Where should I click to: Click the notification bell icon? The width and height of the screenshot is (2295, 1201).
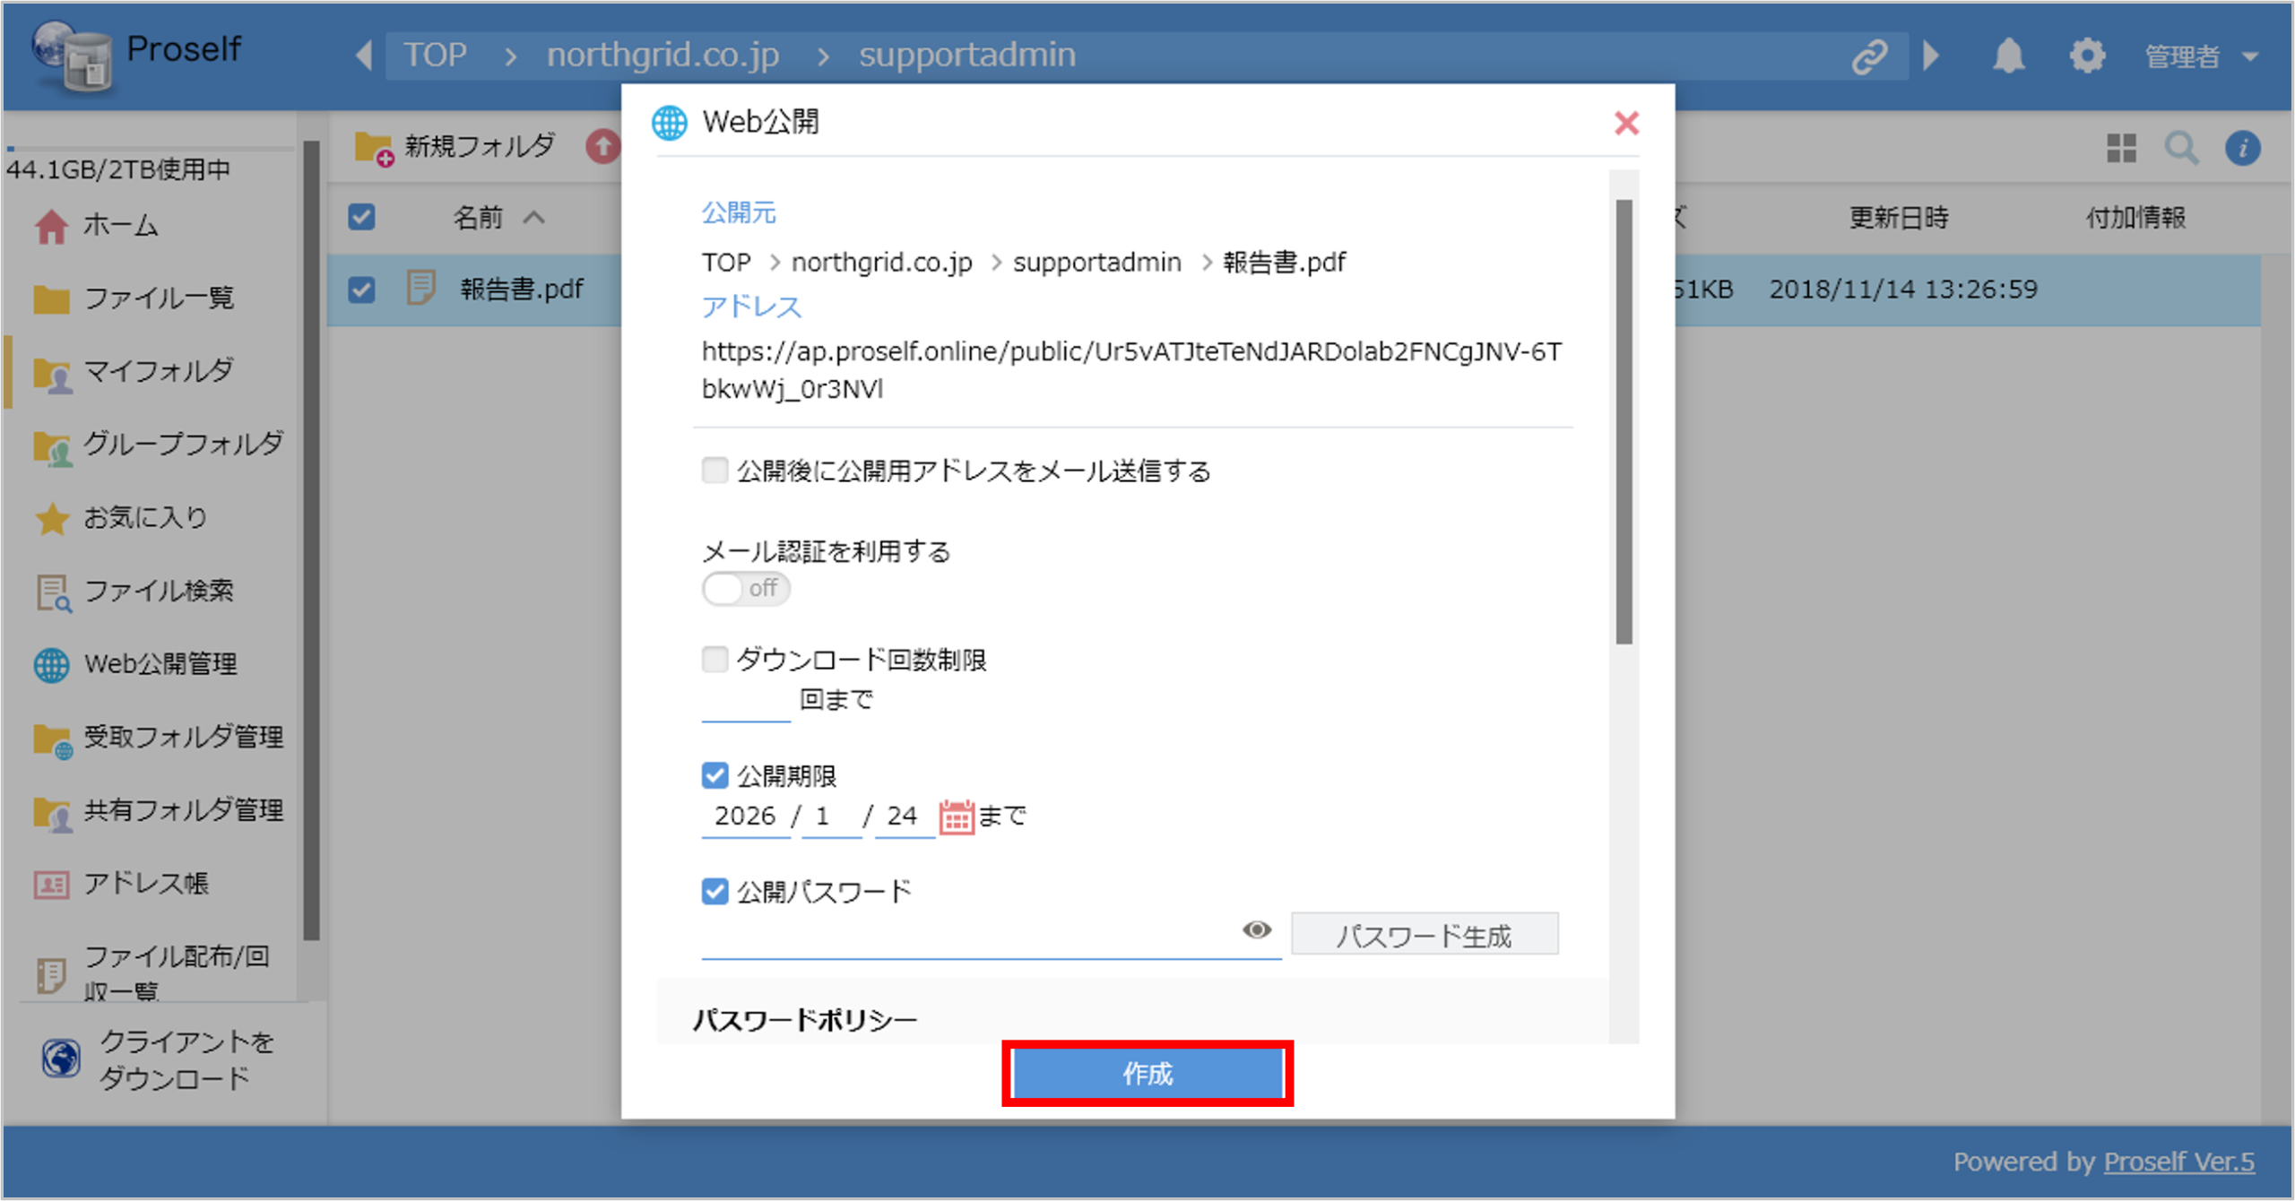coord(2008,55)
